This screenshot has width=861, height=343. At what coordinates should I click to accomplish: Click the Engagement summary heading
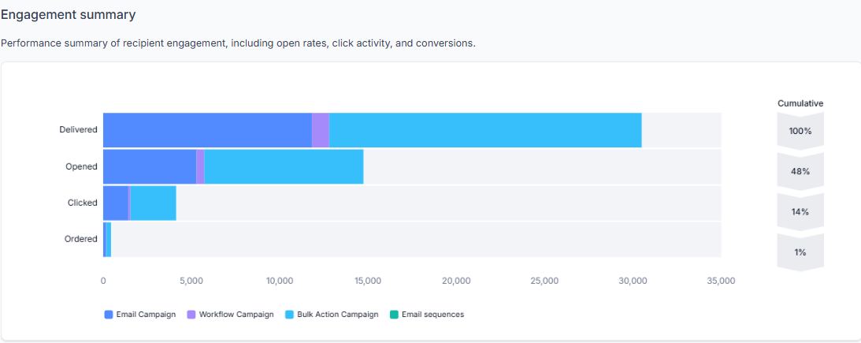[x=68, y=15]
